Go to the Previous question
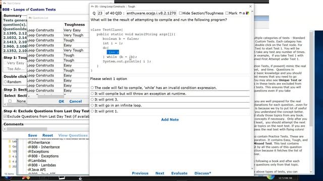The image size is (323, 181). point(140,173)
